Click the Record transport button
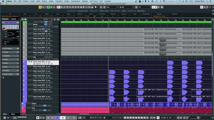The image size is (214, 120). point(74,118)
